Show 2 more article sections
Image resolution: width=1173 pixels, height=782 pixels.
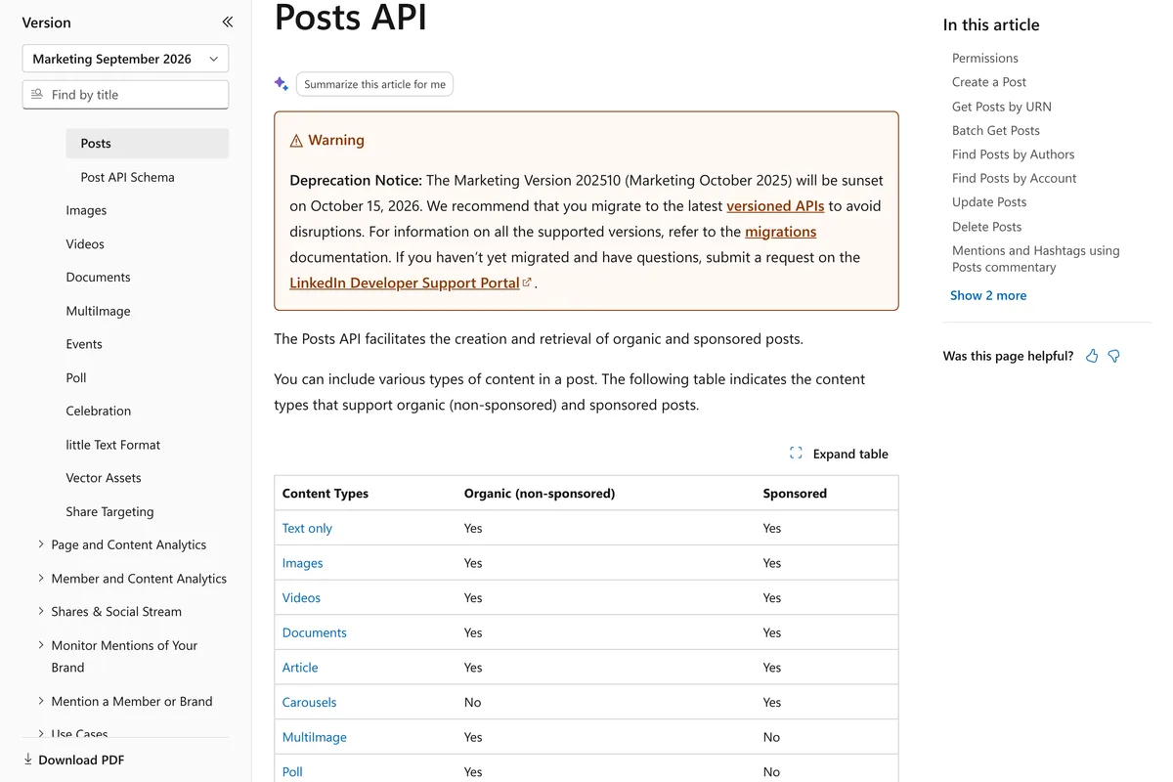988,295
